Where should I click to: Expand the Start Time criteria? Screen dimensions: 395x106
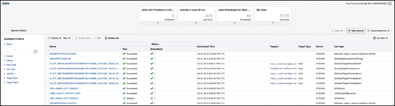pyautogui.click(x=4, y=65)
